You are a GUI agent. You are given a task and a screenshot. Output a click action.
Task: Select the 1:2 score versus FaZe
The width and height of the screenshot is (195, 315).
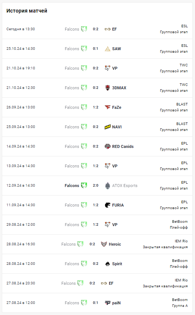[x=95, y=107]
